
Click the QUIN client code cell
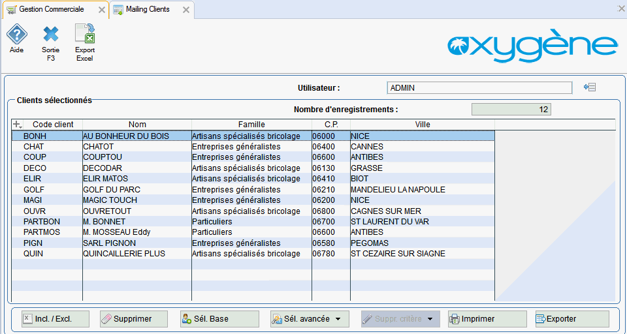click(x=47, y=254)
